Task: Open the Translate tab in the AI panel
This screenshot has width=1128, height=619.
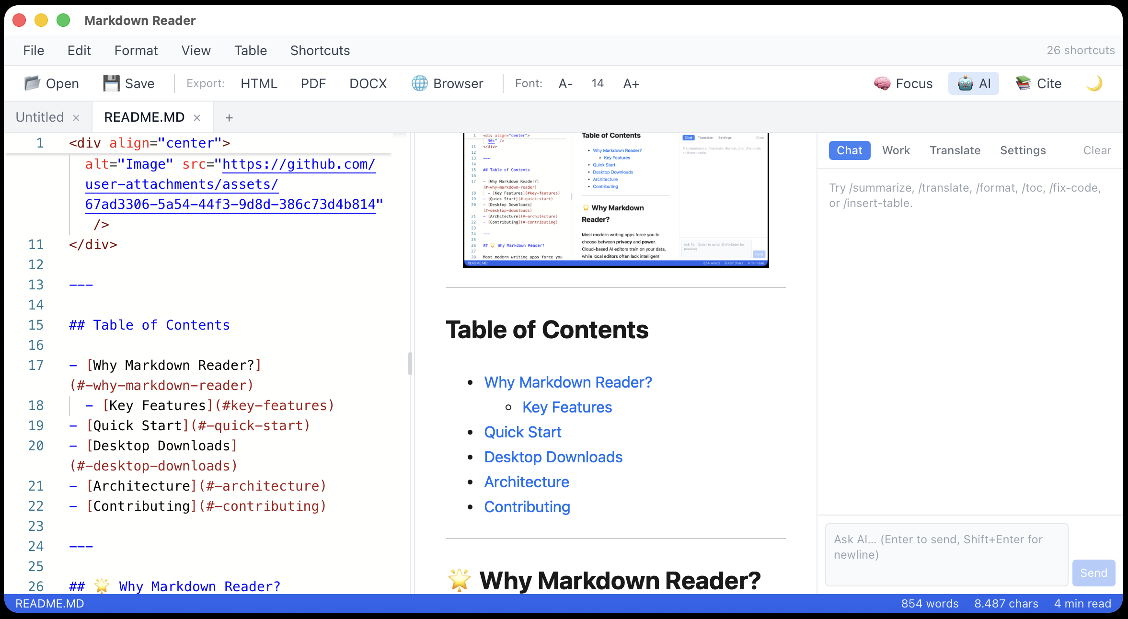Action: [x=955, y=150]
